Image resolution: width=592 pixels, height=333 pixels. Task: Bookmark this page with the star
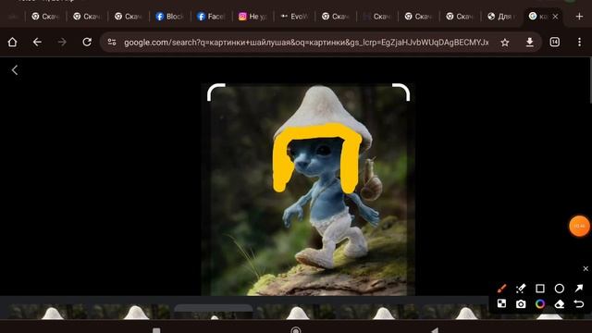click(505, 43)
